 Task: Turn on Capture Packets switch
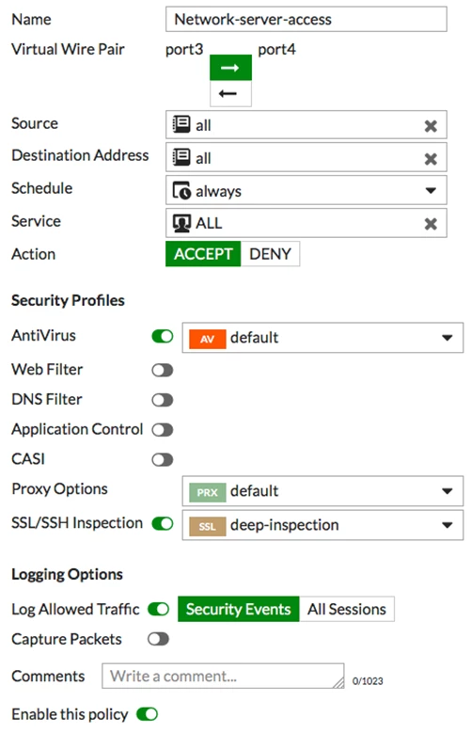click(x=158, y=639)
